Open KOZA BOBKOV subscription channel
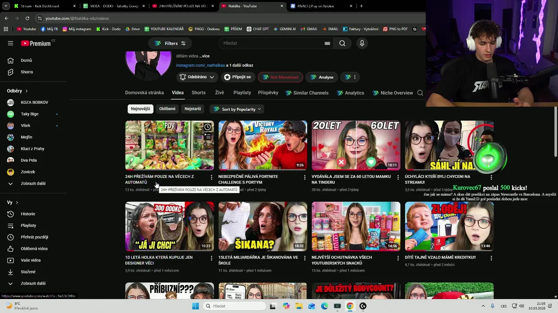 coord(35,102)
